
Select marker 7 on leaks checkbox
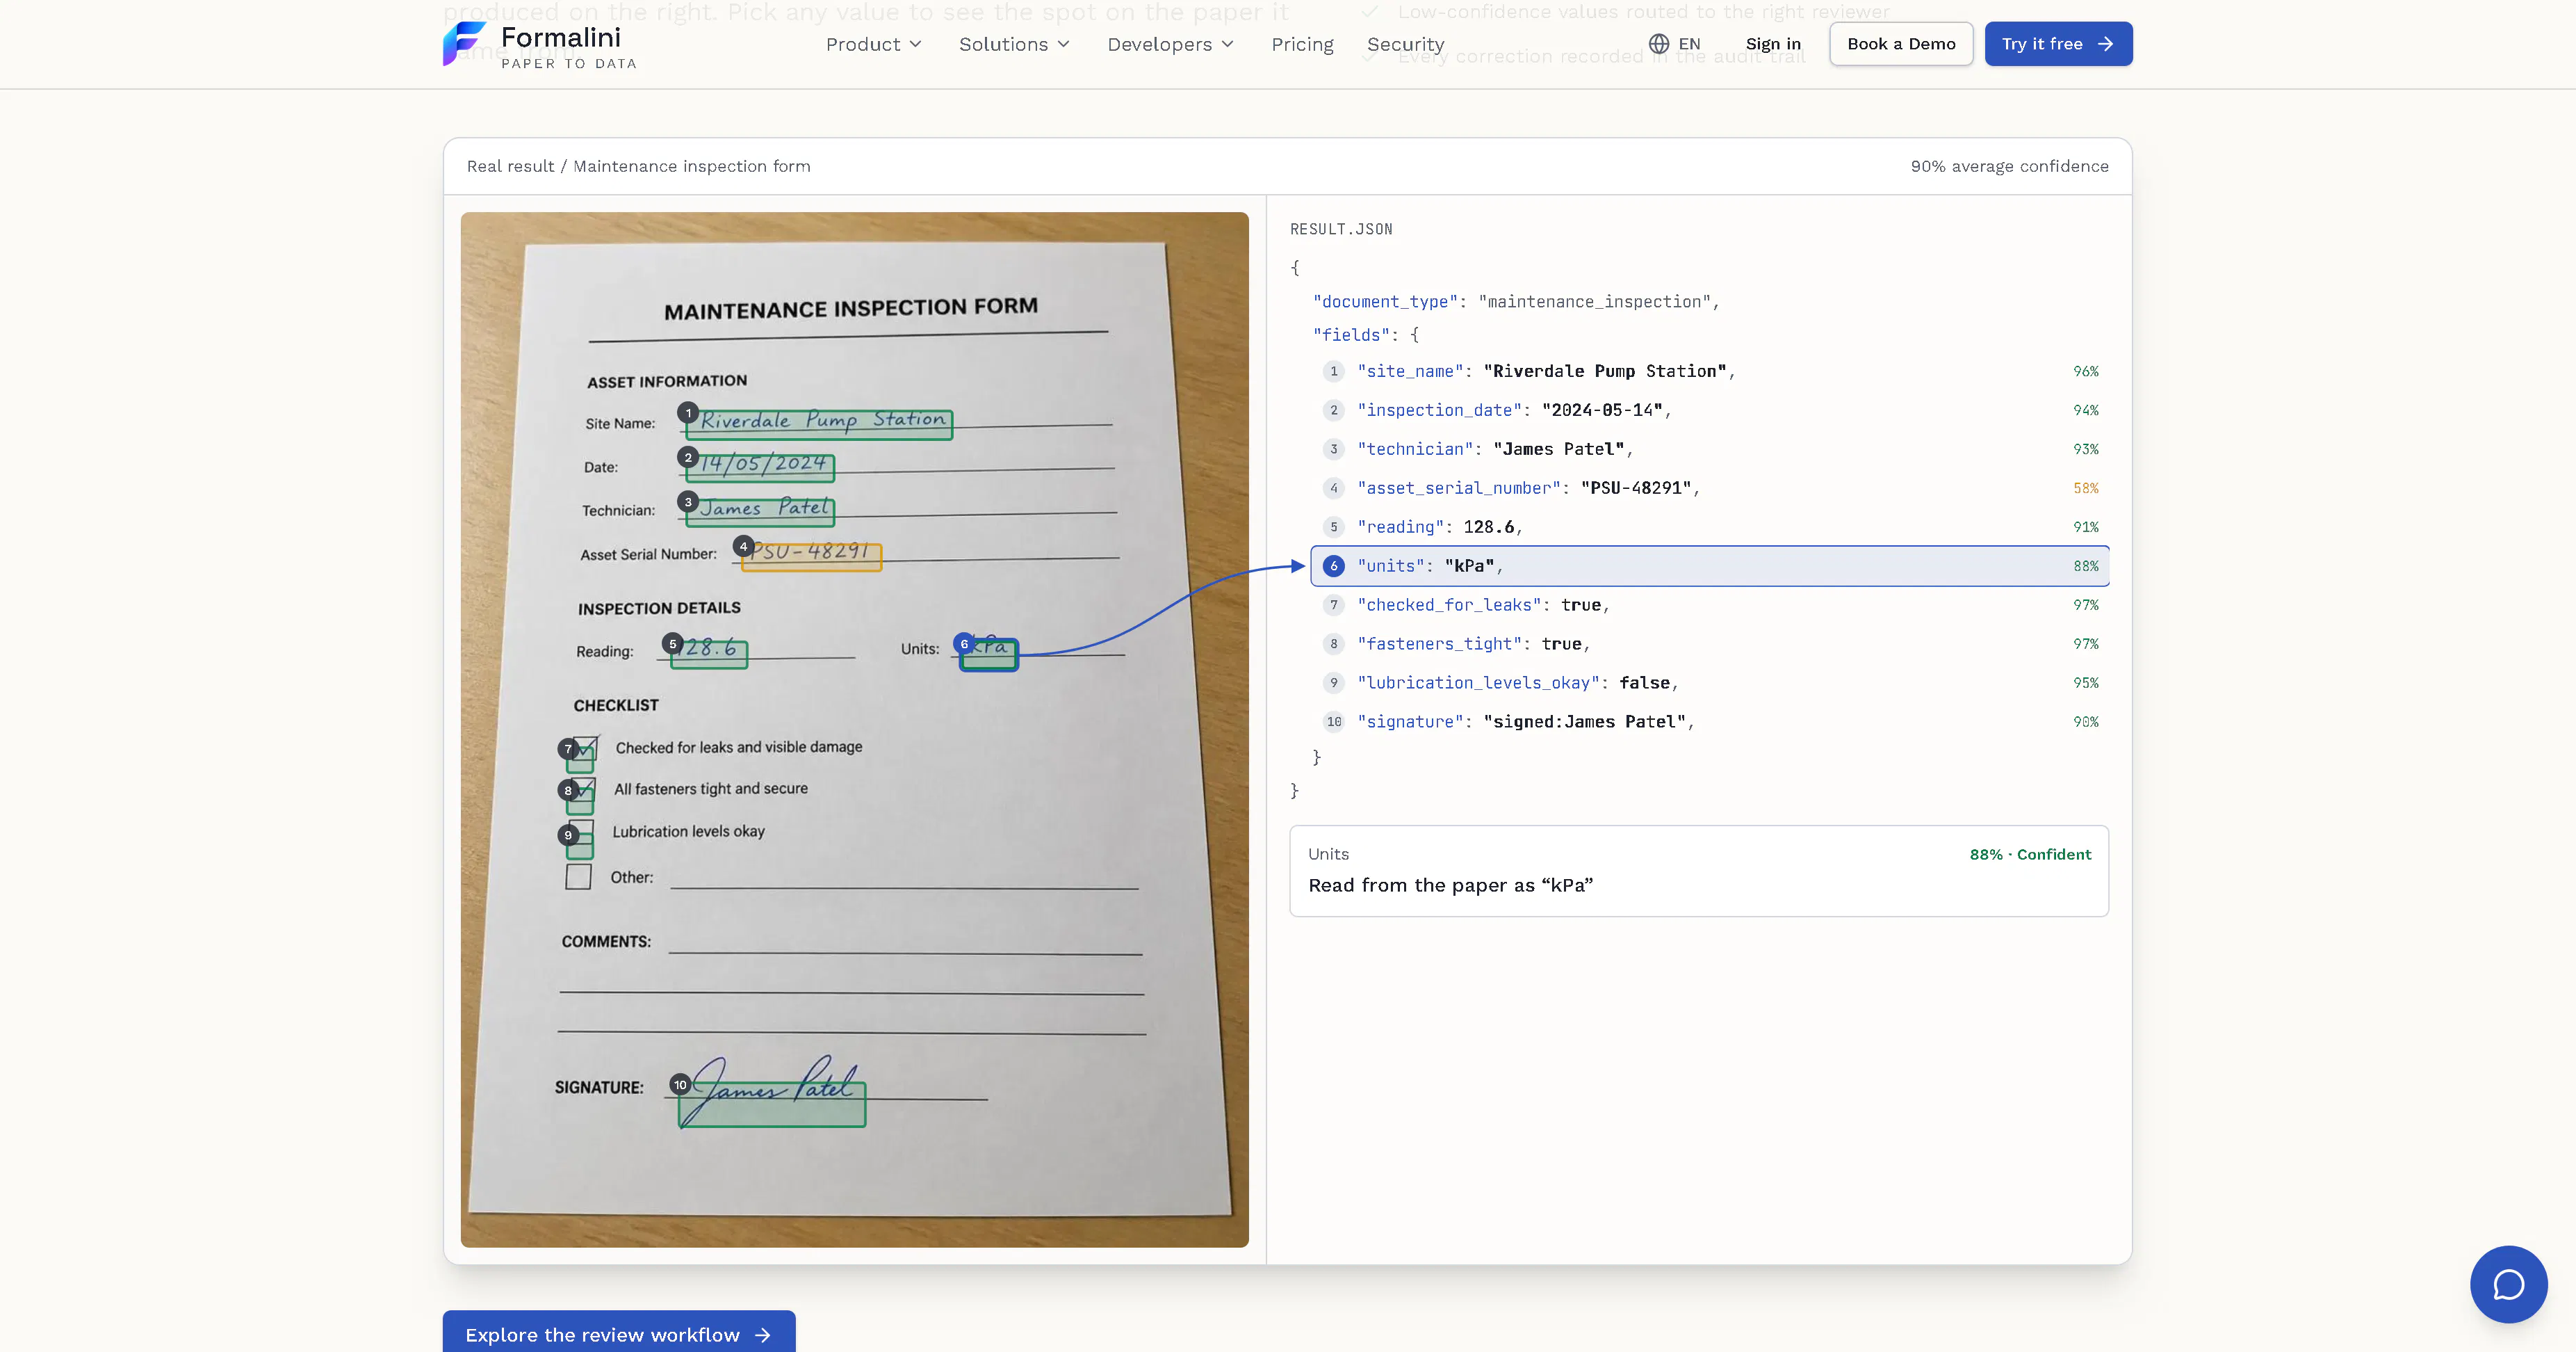coord(568,748)
